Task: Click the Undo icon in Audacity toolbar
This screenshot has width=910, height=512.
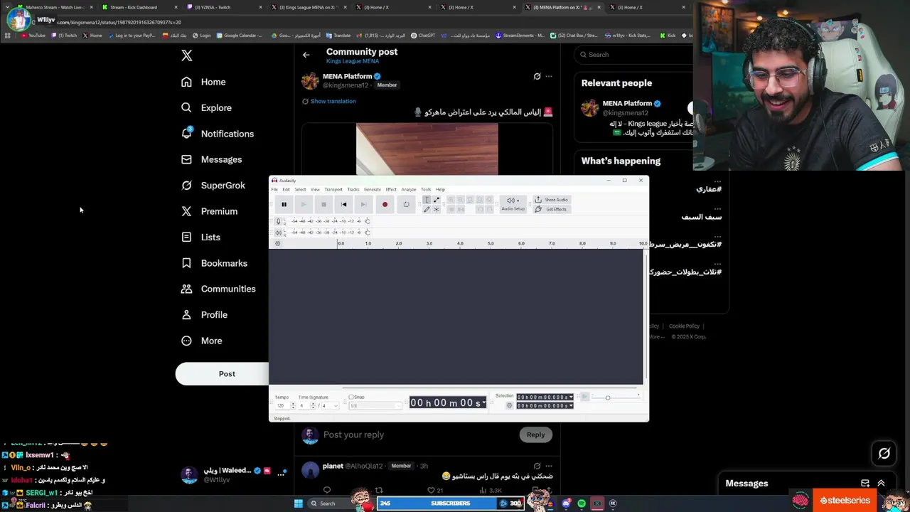Action: (x=480, y=209)
